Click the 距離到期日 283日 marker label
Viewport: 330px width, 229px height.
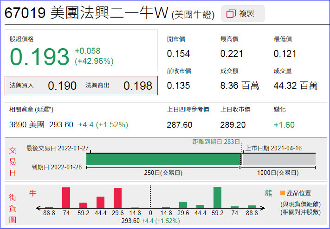(216, 142)
